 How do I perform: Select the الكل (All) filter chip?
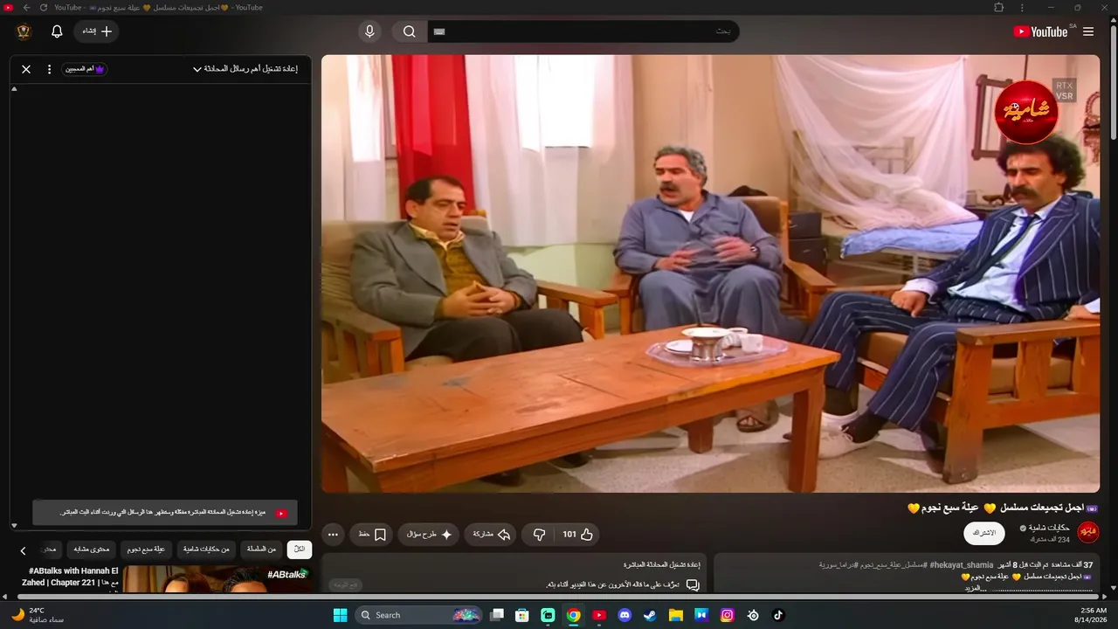click(300, 550)
